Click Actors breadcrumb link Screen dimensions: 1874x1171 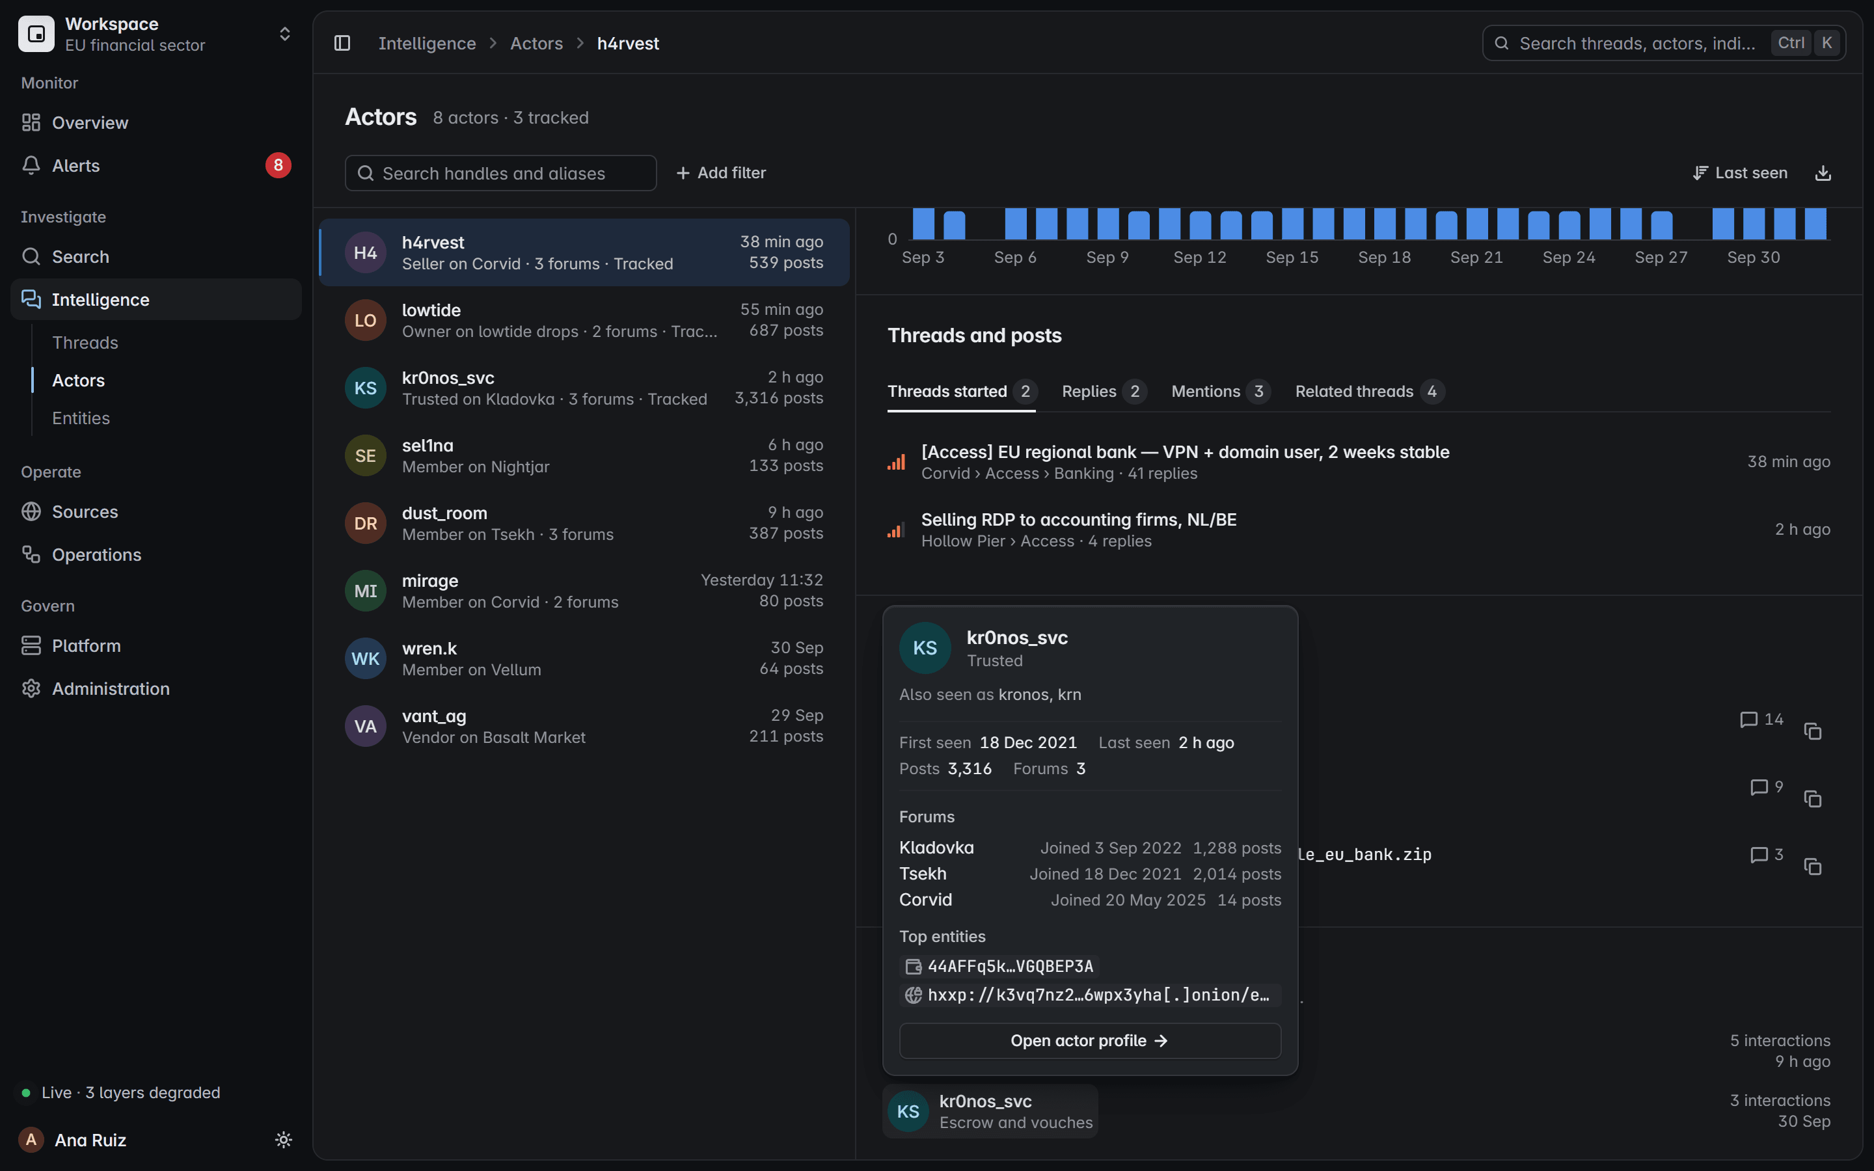click(536, 44)
